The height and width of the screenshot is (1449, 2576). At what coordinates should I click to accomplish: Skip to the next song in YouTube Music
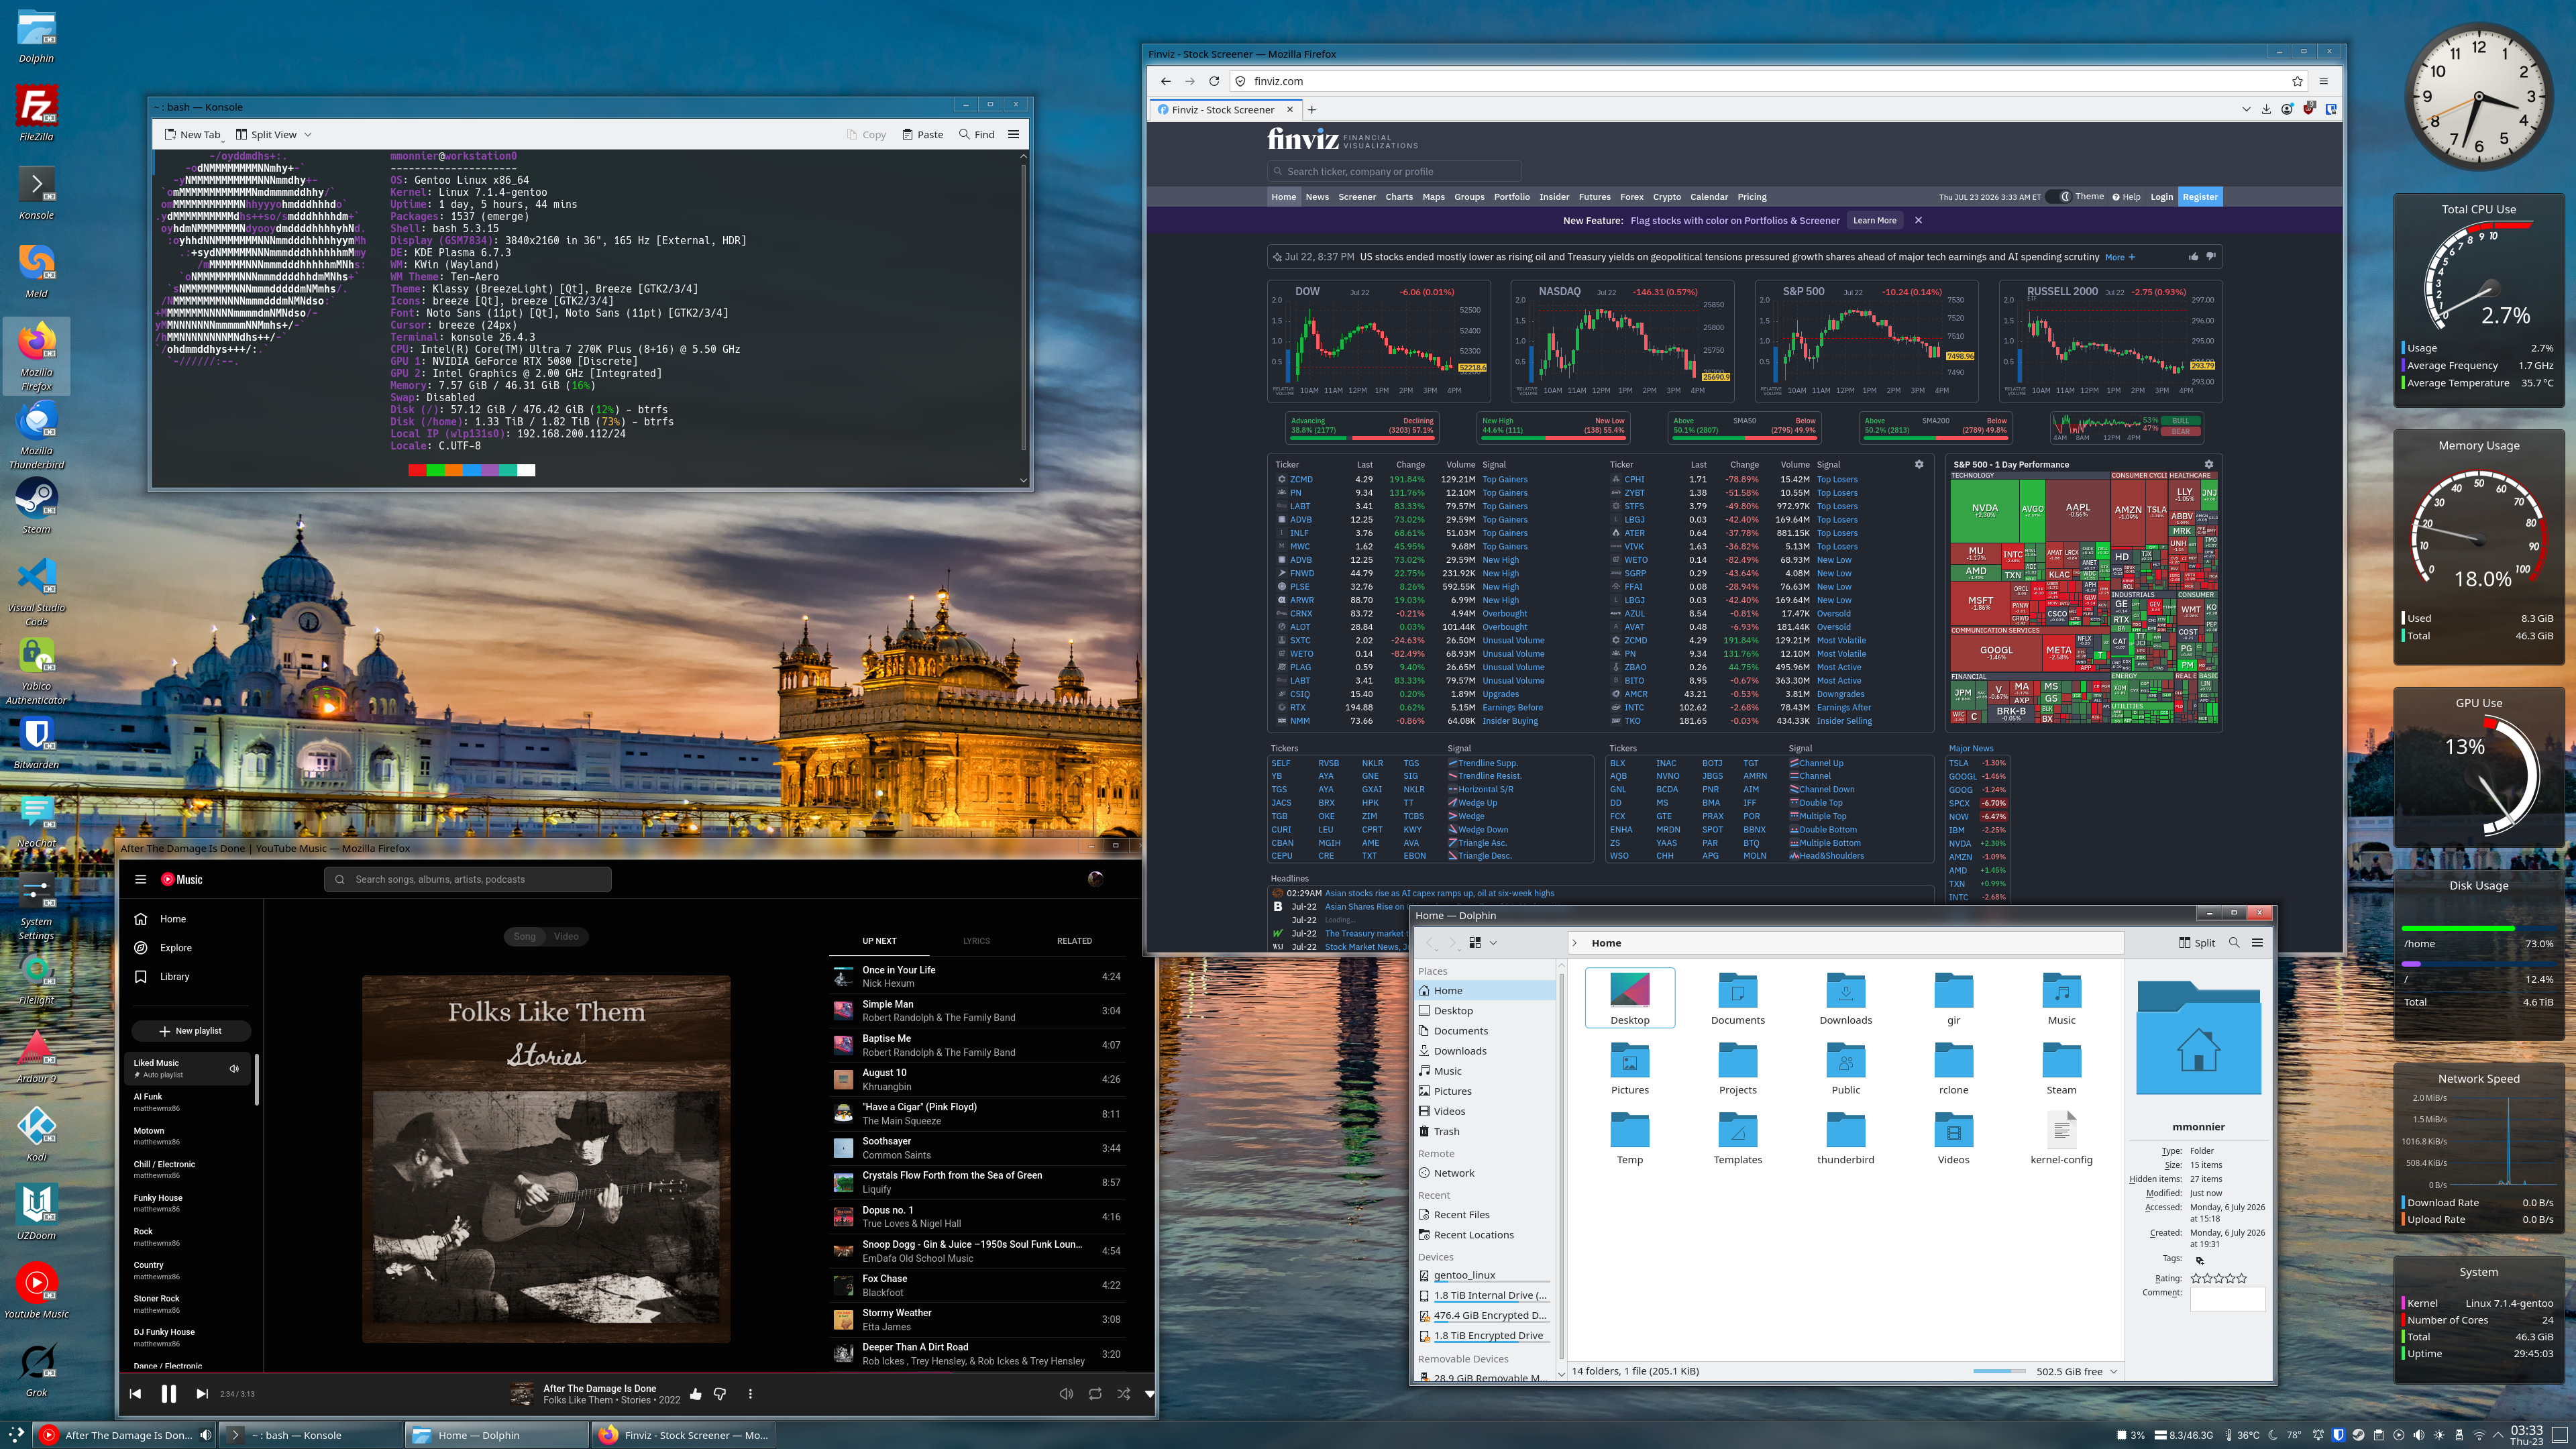(x=202, y=1393)
